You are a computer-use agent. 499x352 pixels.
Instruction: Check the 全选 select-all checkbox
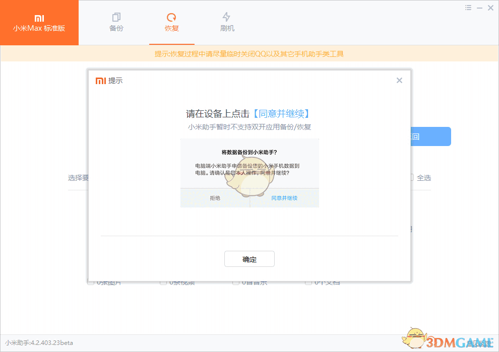412,177
